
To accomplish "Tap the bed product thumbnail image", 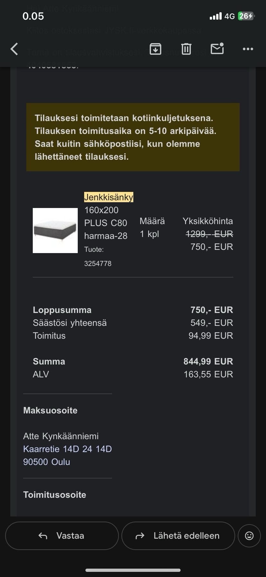I will [x=55, y=231].
